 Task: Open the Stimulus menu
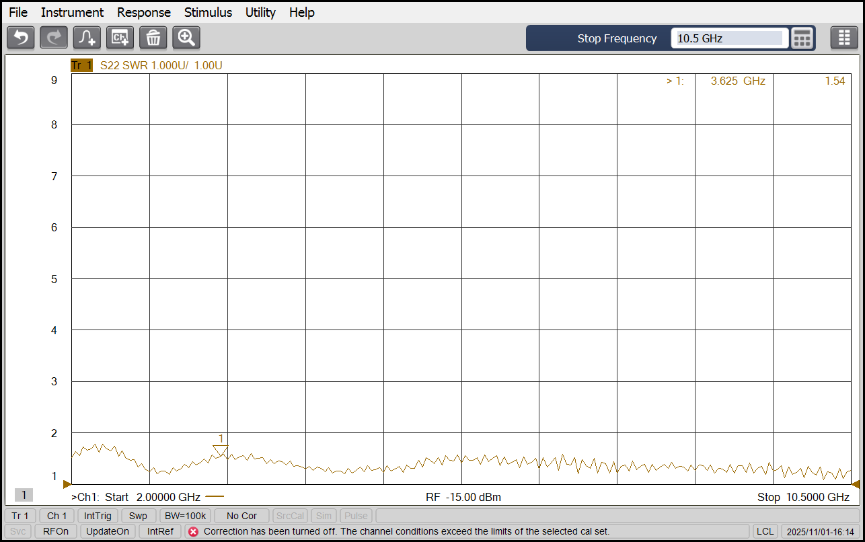pyautogui.click(x=208, y=12)
